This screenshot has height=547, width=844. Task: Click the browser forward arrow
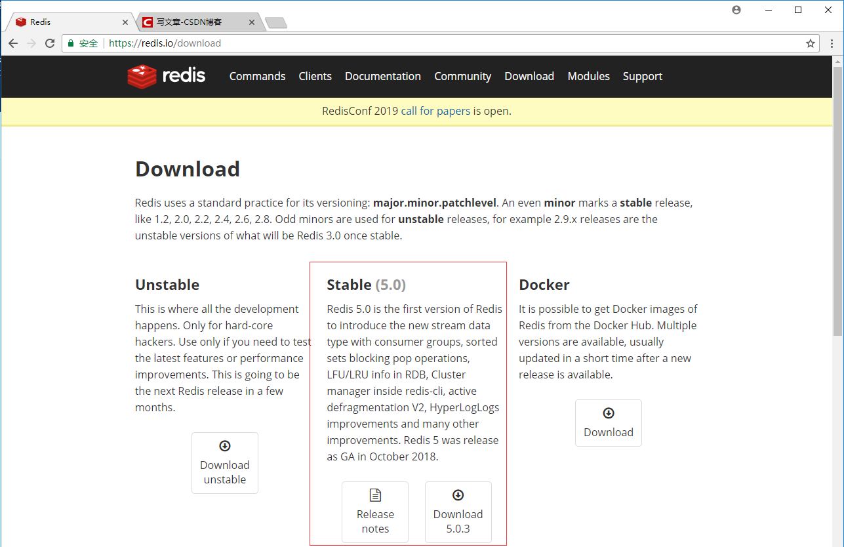point(31,43)
